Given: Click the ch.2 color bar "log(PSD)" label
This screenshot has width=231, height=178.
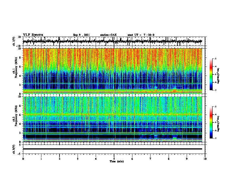Looking at the screenshot, I should point(218,124).
